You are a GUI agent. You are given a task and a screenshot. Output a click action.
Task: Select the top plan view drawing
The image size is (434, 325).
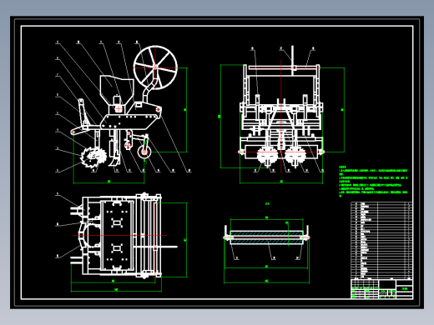(x=122, y=242)
